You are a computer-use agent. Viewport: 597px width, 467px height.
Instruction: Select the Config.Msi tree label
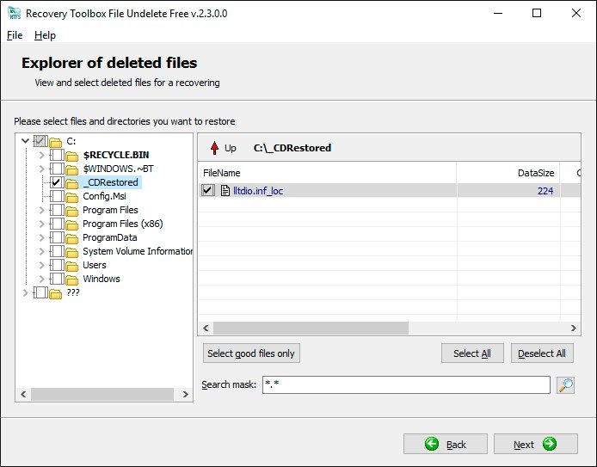(x=104, y=196)
